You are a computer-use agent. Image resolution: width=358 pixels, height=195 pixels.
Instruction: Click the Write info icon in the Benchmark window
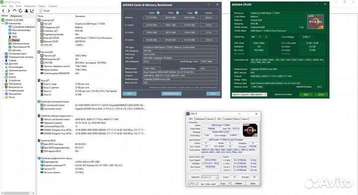point(178,13)
